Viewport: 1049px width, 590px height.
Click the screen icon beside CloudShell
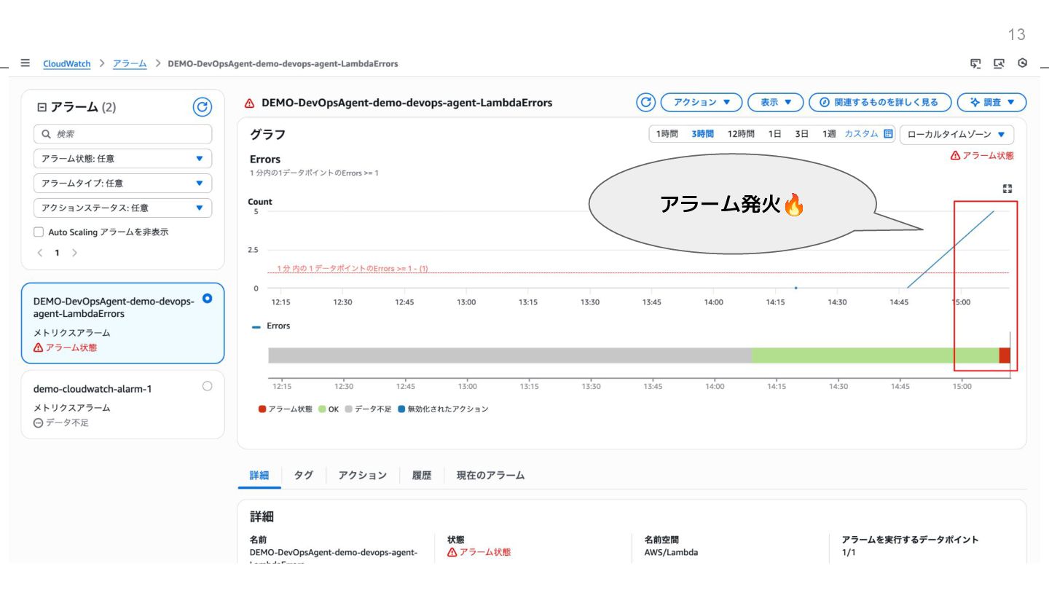pyautogui.click(x=999, y=63)
